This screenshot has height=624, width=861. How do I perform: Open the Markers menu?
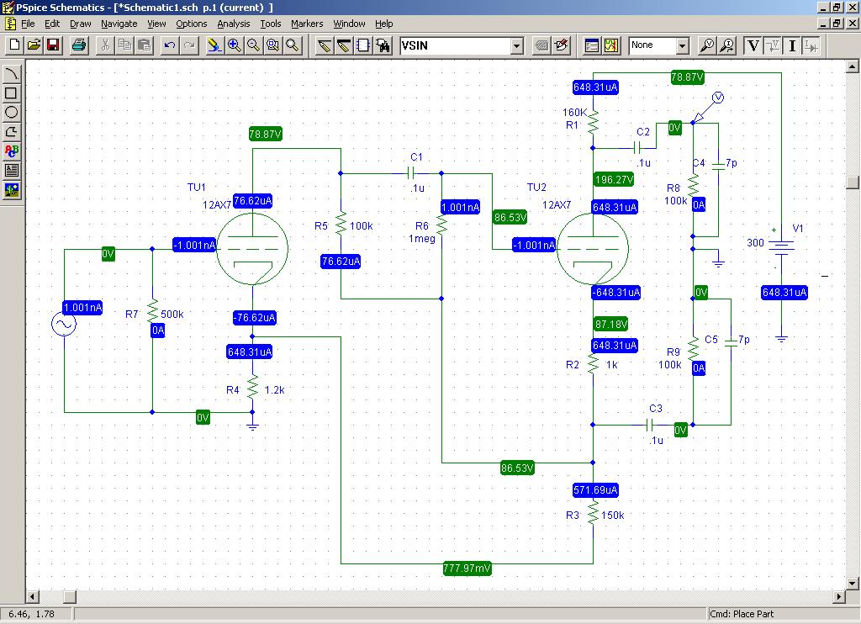307,24
